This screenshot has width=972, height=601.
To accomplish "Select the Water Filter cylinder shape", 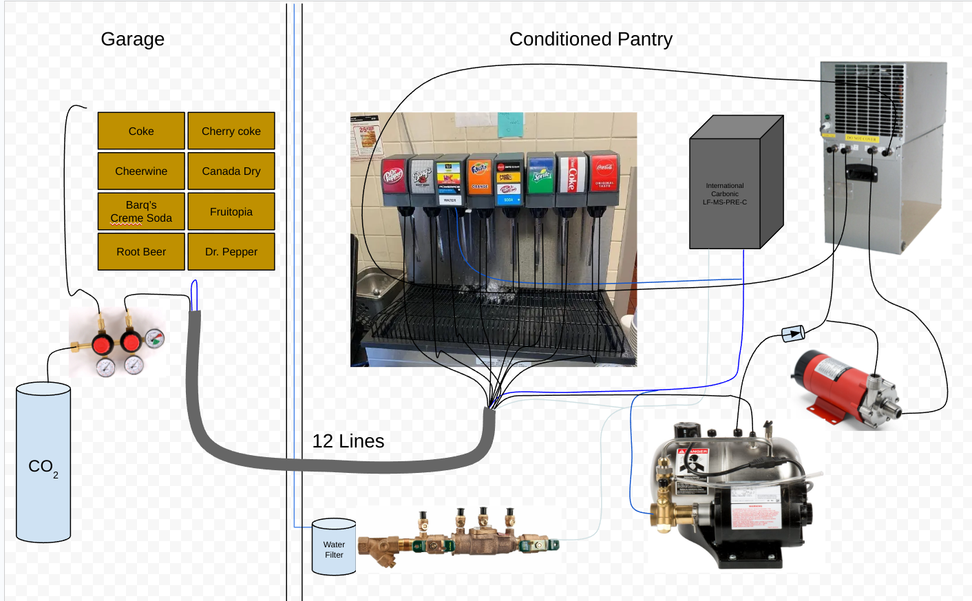I will (334, 547).
